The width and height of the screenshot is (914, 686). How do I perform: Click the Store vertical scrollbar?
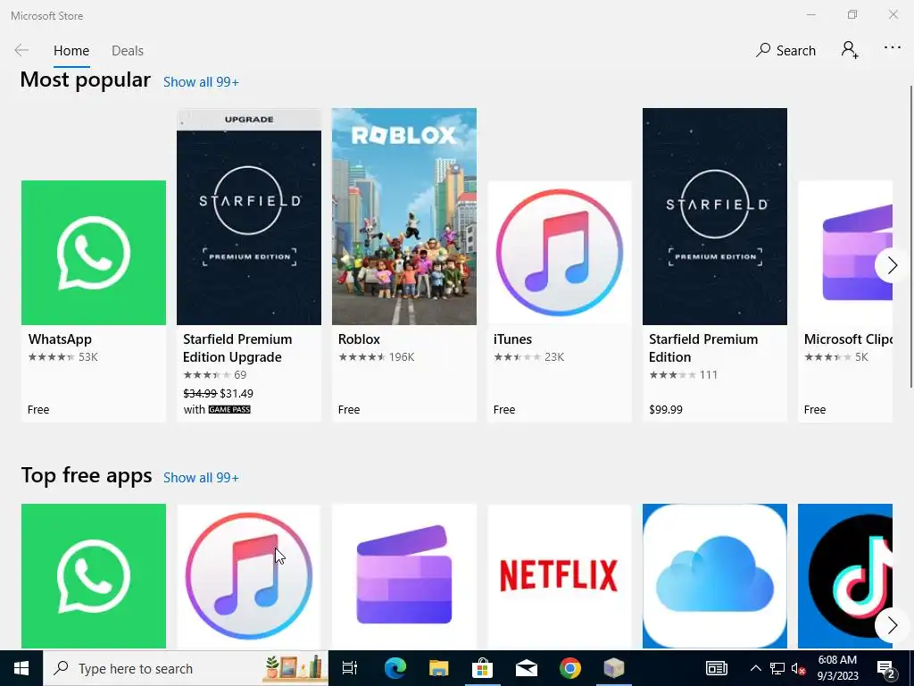[x=911, y=236]
